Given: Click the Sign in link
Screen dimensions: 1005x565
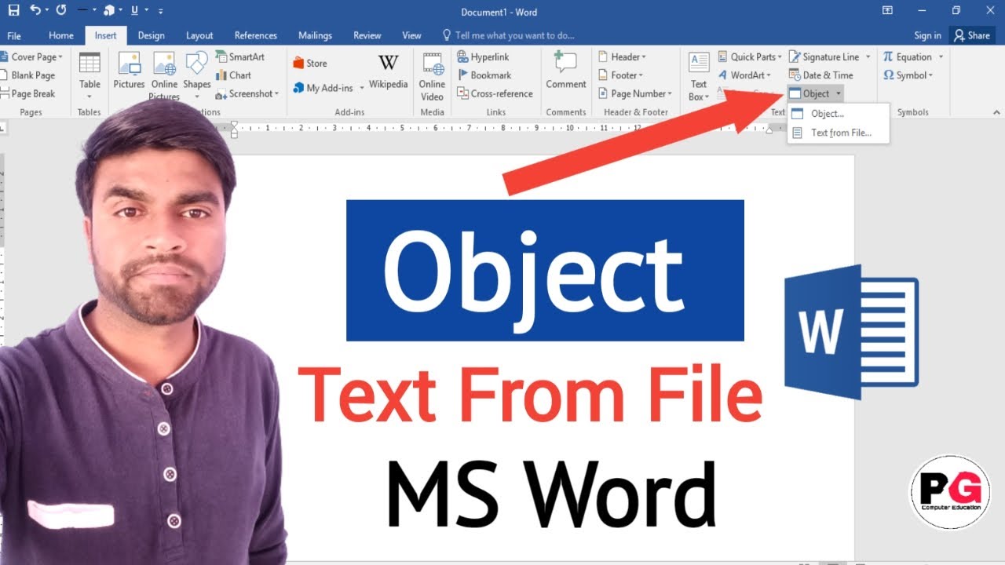Looking at the screenshot, I should [x=927, y=35].
